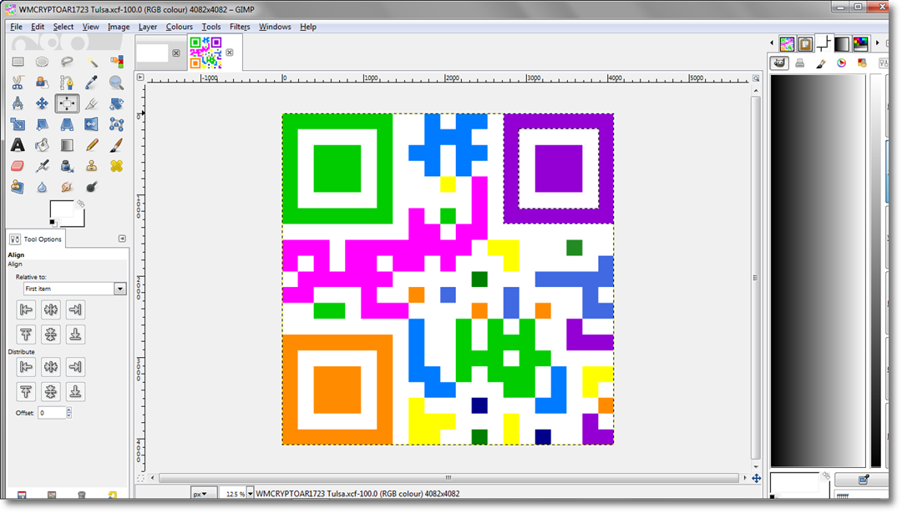This screenshot has width=902, height=513.
Task: Select the Pencil tool
Action: coord(92,145)
